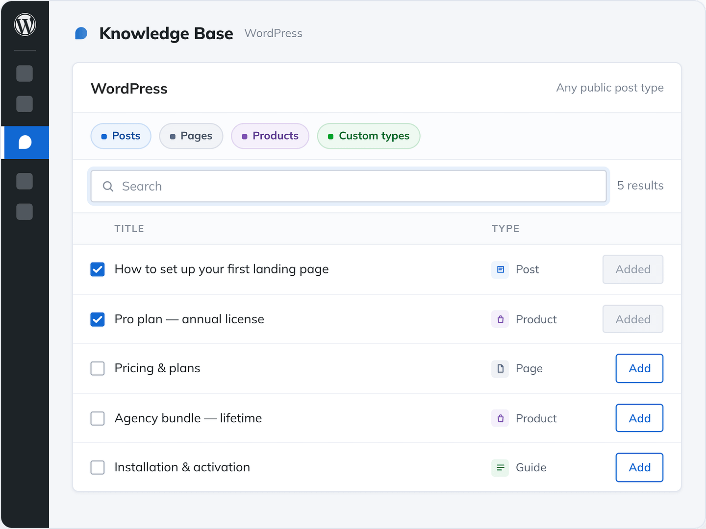Image resolution: width=706 pixels, height=529 pixels.
Task: Click the 'WordPress' card heading
Action: (129, 89)
